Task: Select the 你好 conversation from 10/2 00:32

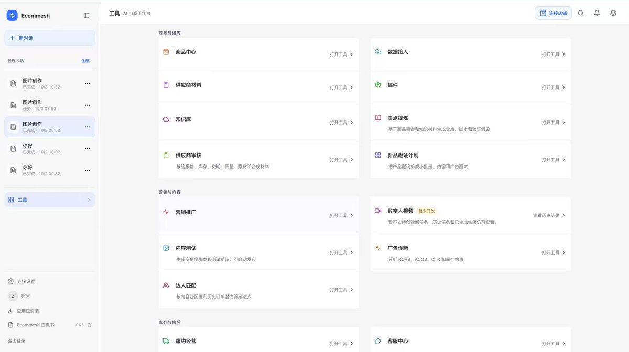Action: [x=50, y=170]
